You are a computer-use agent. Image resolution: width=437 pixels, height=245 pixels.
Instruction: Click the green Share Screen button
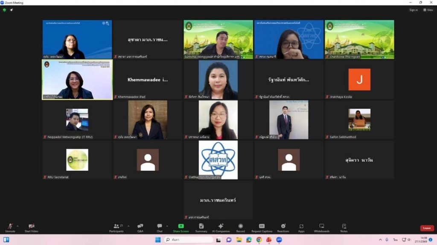tap(181, 228)
